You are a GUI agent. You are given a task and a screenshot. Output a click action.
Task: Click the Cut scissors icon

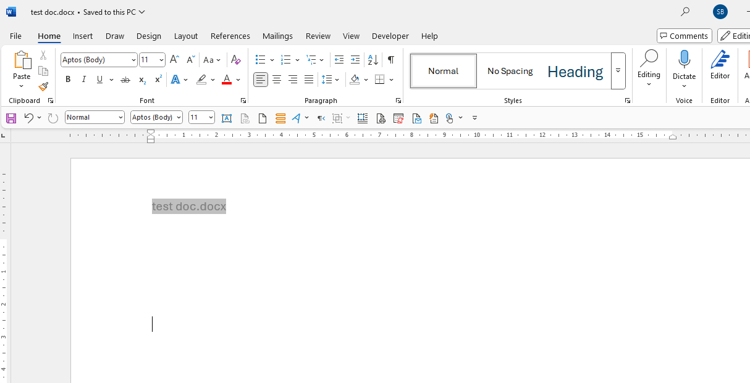43,56
